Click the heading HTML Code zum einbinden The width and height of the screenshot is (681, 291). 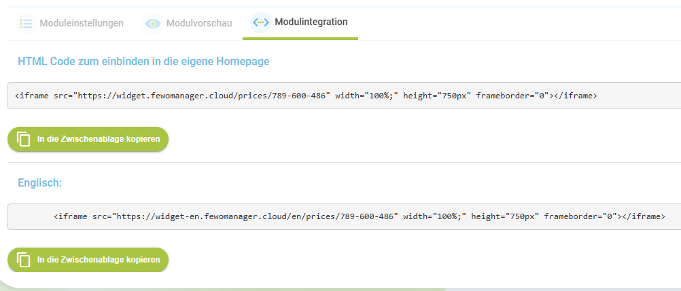143,62
